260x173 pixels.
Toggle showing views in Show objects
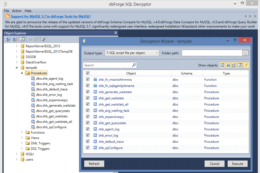coord(234,65)
